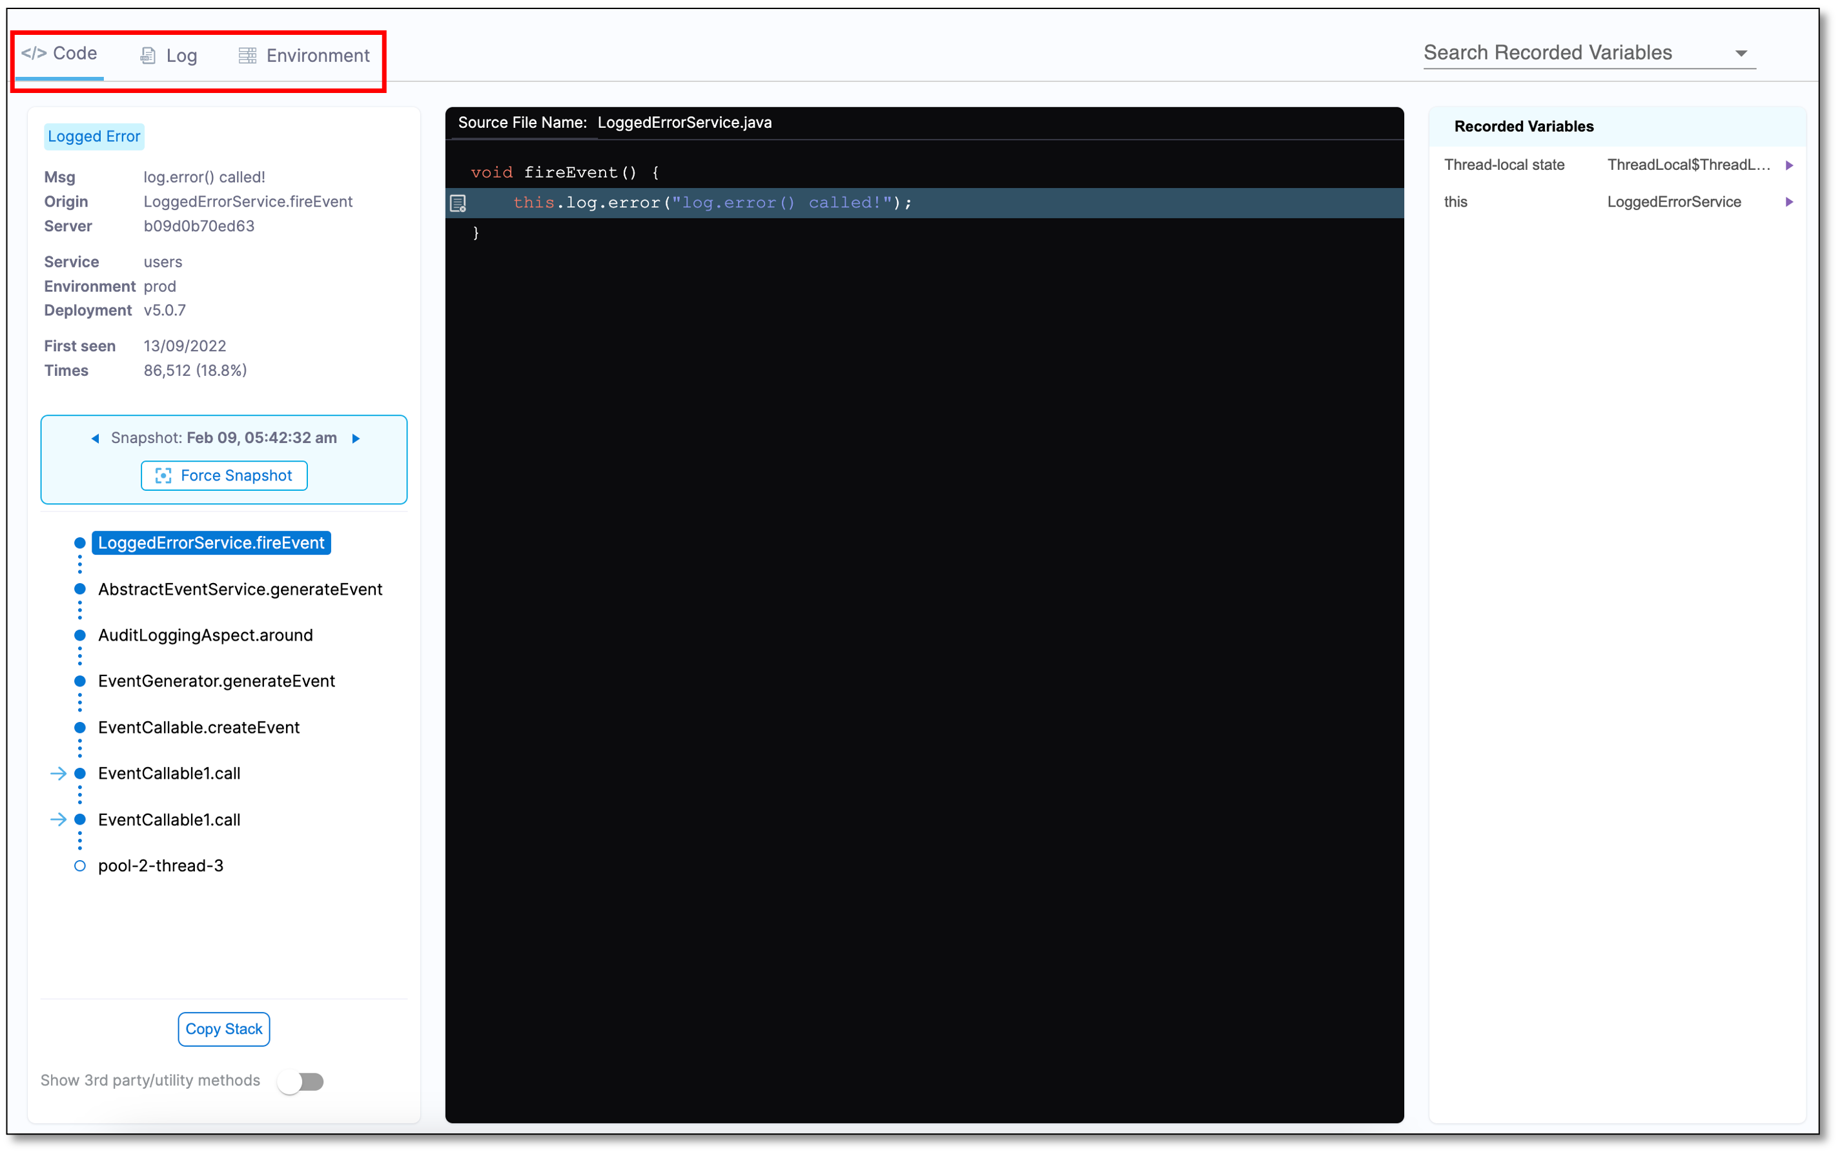The image size is (1840, 1154).
Task: Expand the ThreadLocal$ThreadL... recorded variable
Action: pyautogui.click(x=1790, y=164)
